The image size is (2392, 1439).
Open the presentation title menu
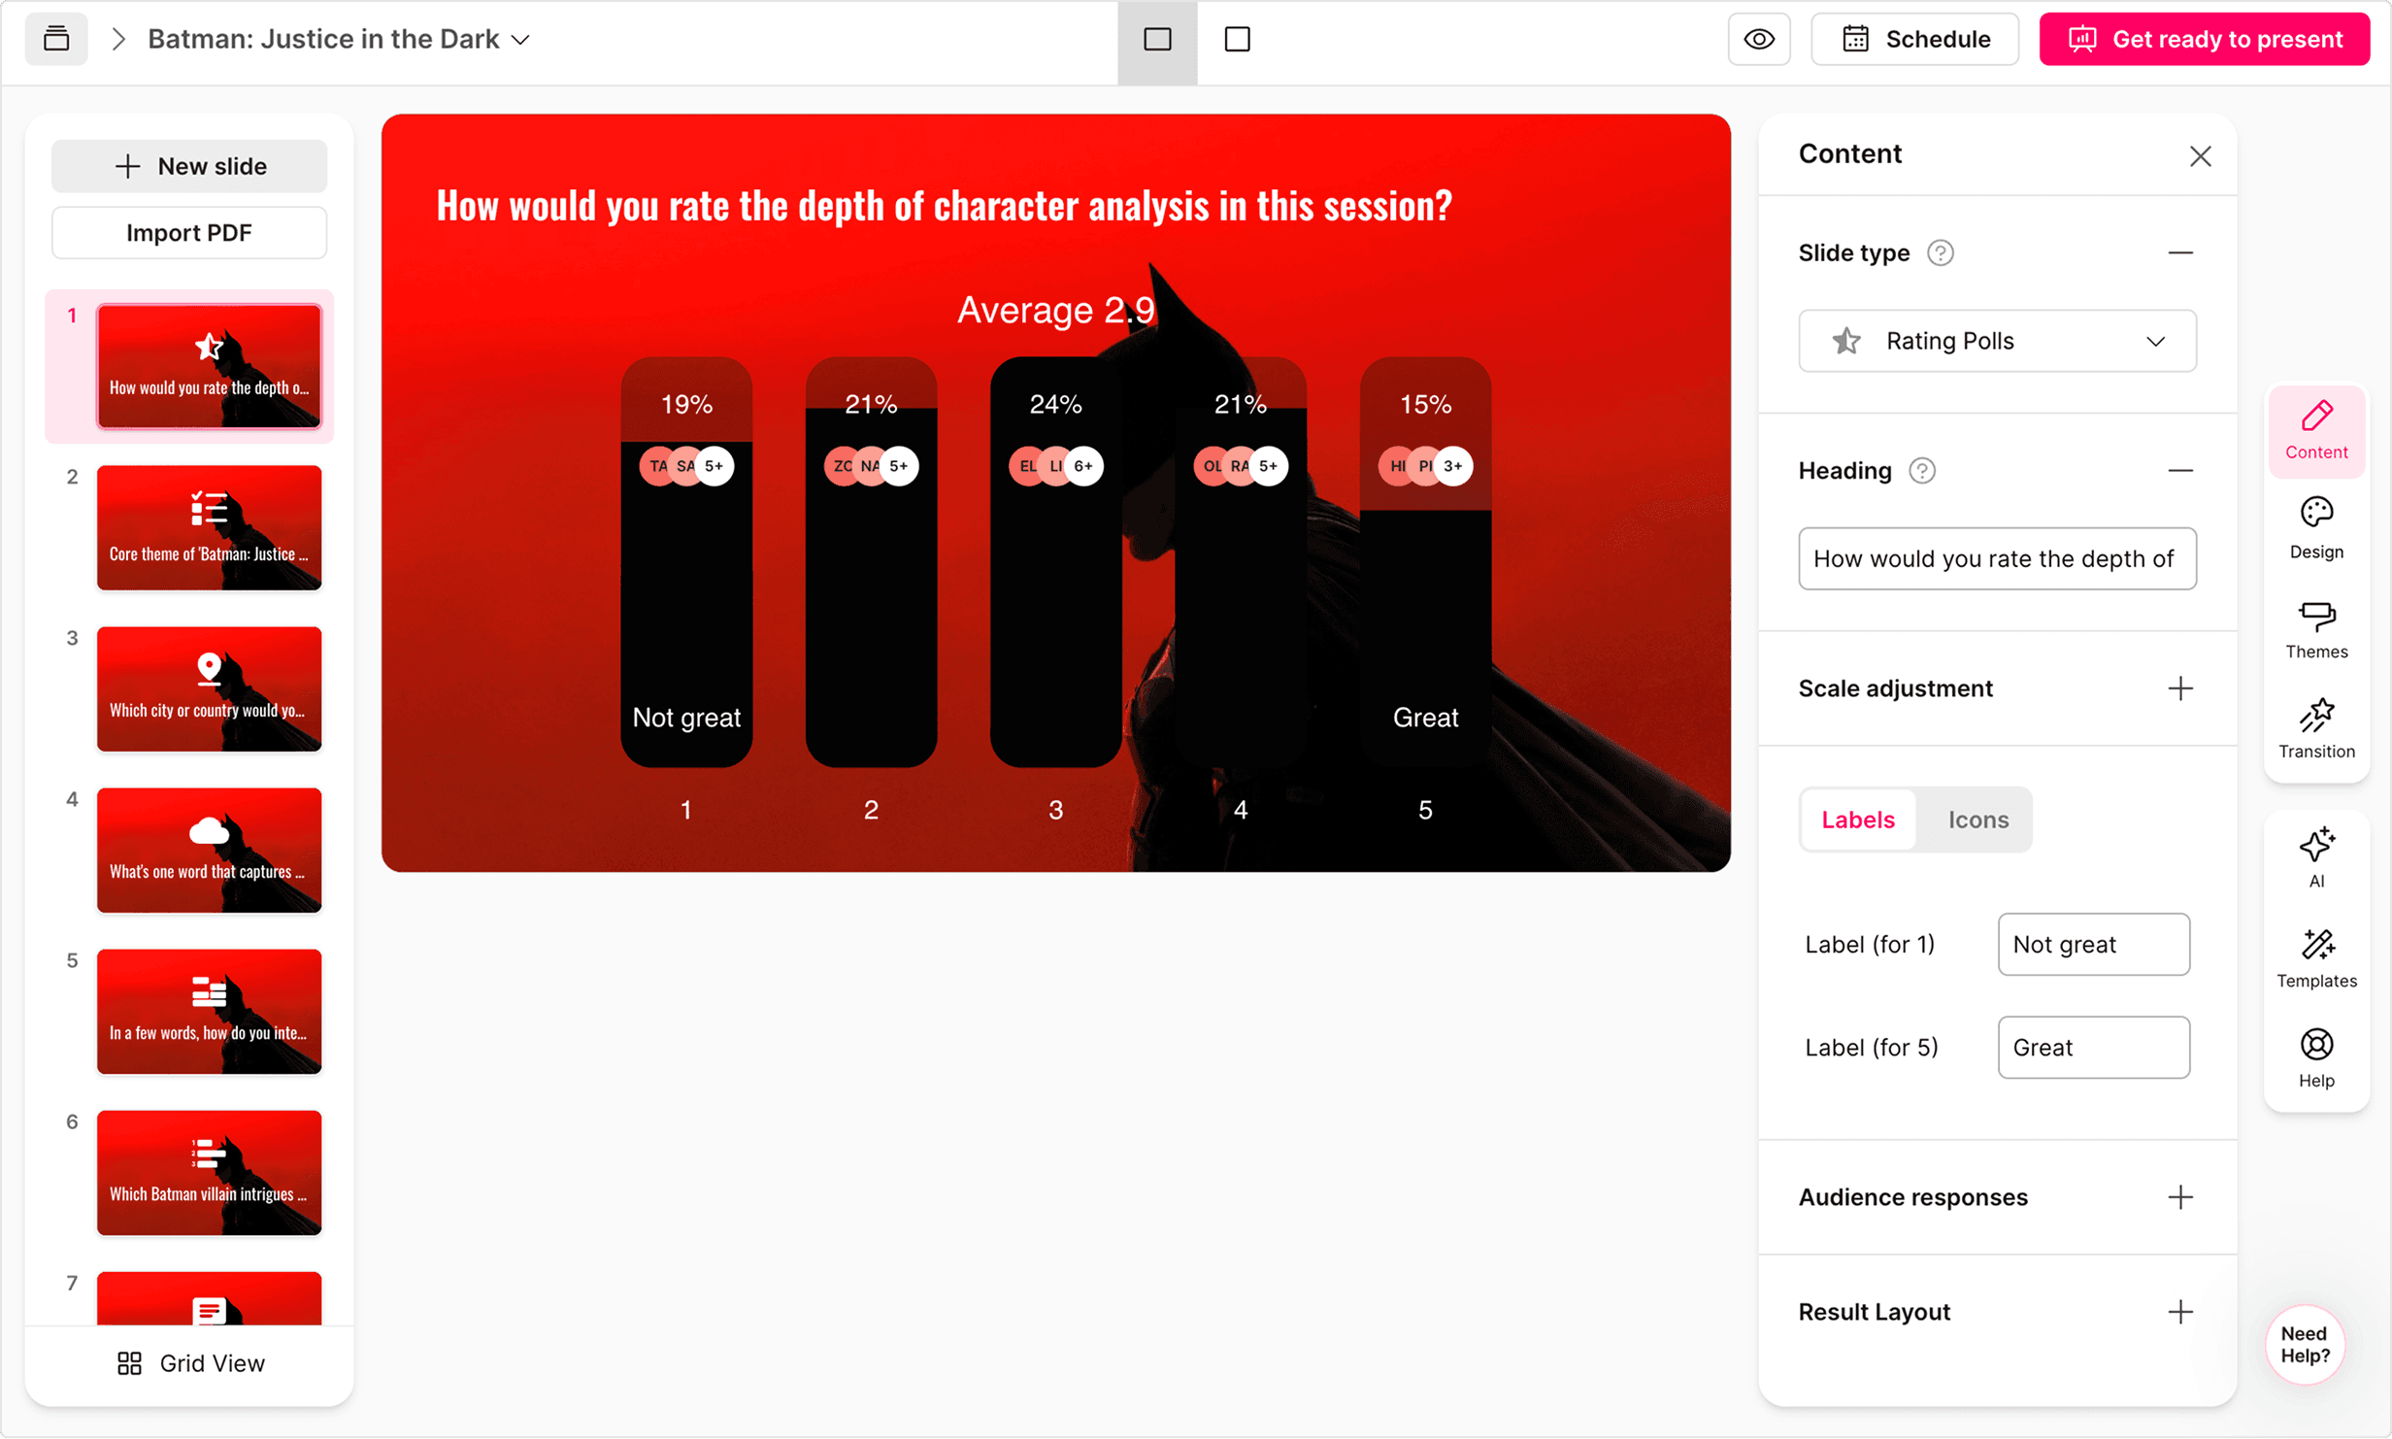(521, 40)
